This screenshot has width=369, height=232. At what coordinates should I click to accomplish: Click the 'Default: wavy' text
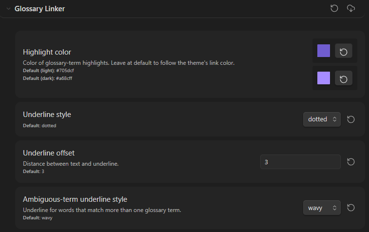point(38,218)
